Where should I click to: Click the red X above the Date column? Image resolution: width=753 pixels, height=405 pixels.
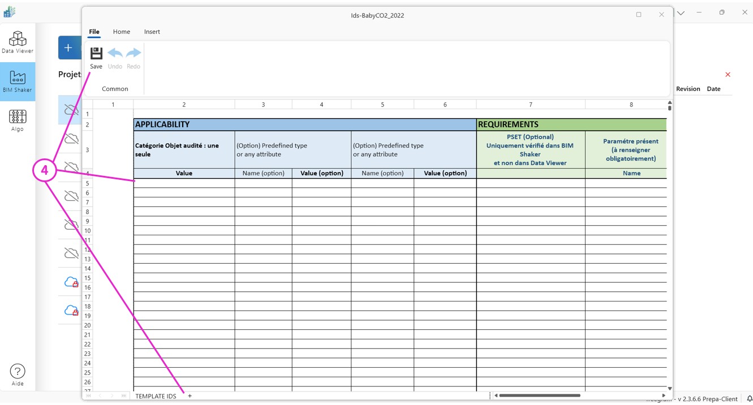728,75
